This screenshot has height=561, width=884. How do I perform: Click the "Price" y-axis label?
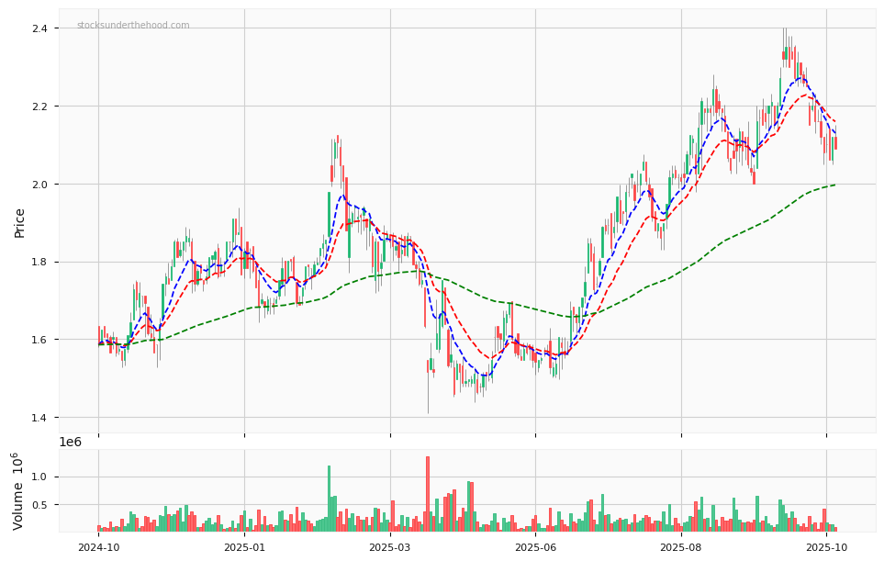point(19,222)
